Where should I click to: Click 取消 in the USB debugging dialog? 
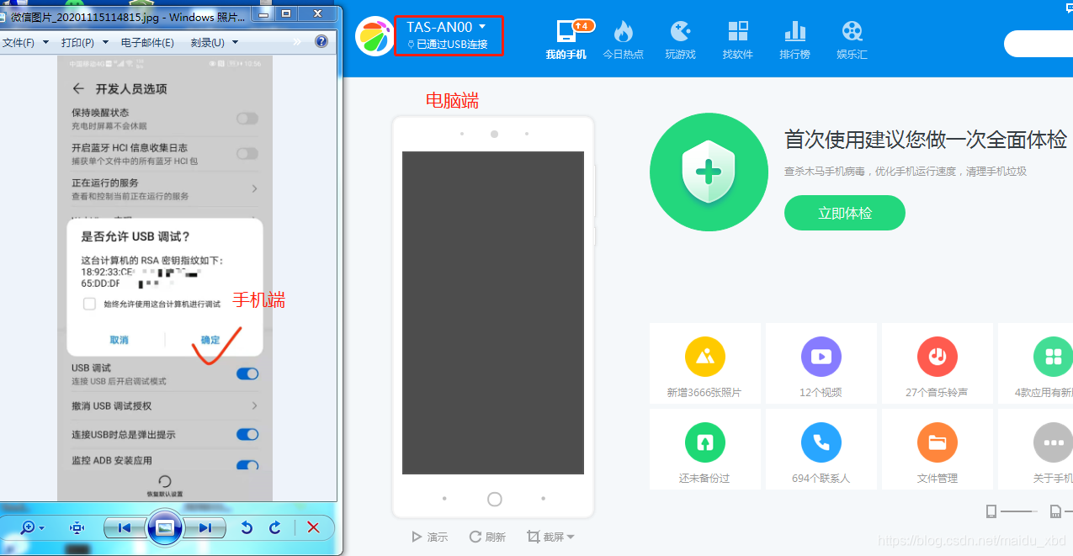tap(119, 340)
